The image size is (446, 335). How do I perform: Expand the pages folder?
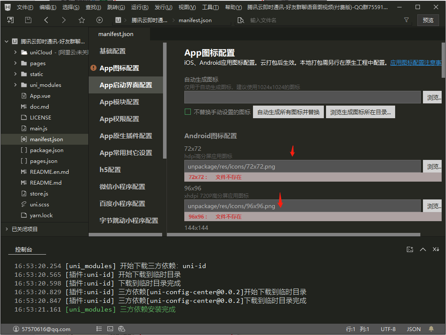coord(15,63)
